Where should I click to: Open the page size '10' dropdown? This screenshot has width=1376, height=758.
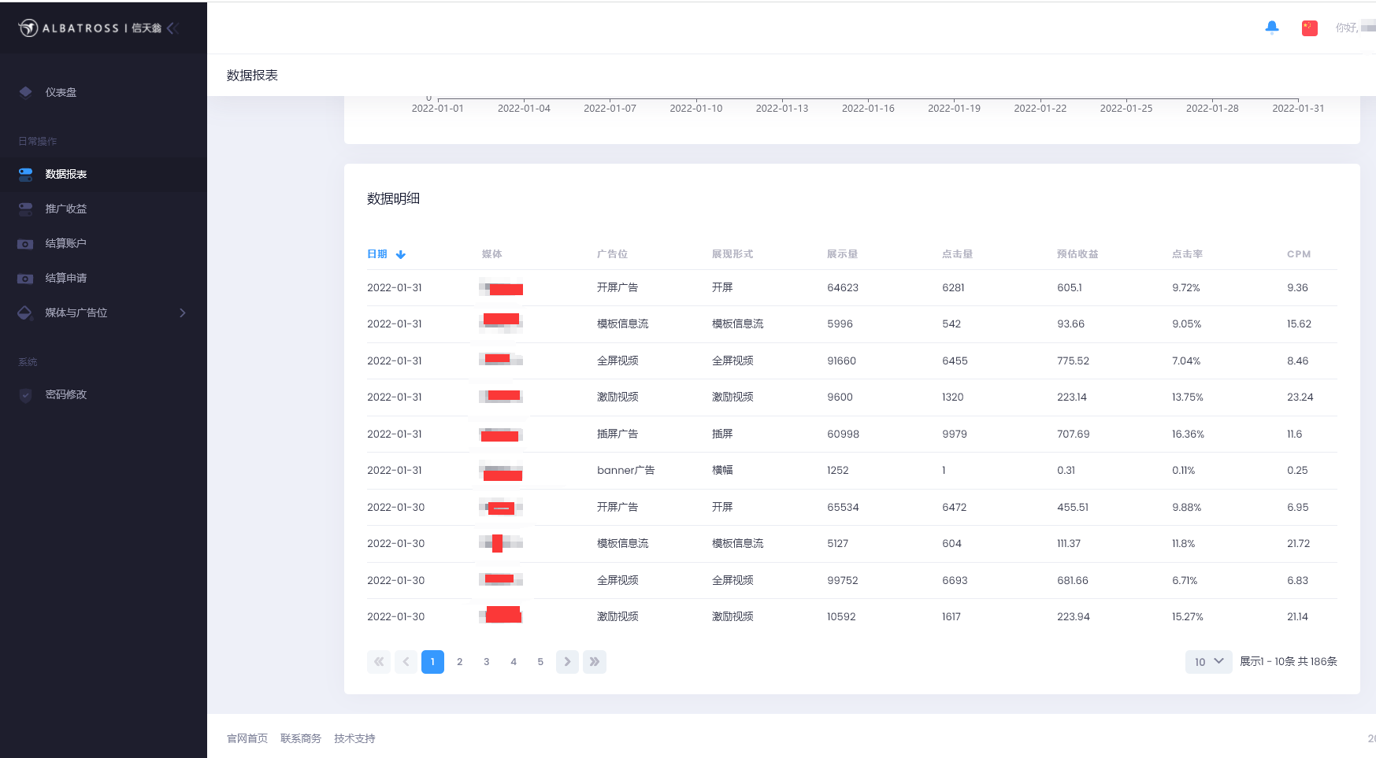coord(1207,662)
